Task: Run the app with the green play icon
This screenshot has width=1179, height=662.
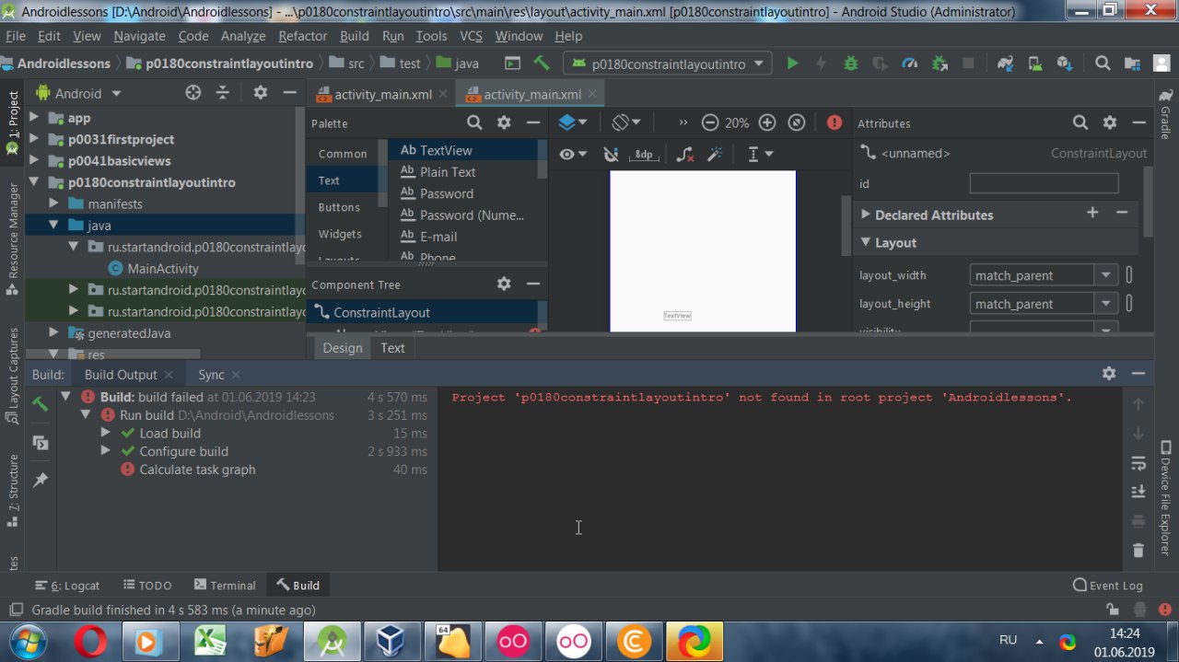Action: 792,64
